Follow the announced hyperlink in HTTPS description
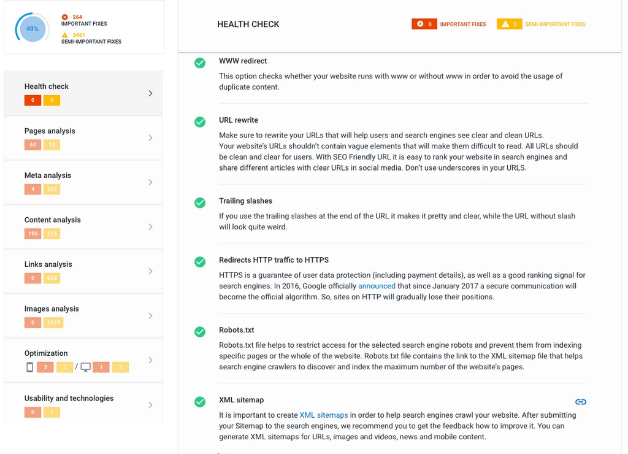Image resolution: width=628 pixels, height=454 pixels. pyautogui.click(x=377, y=286)
